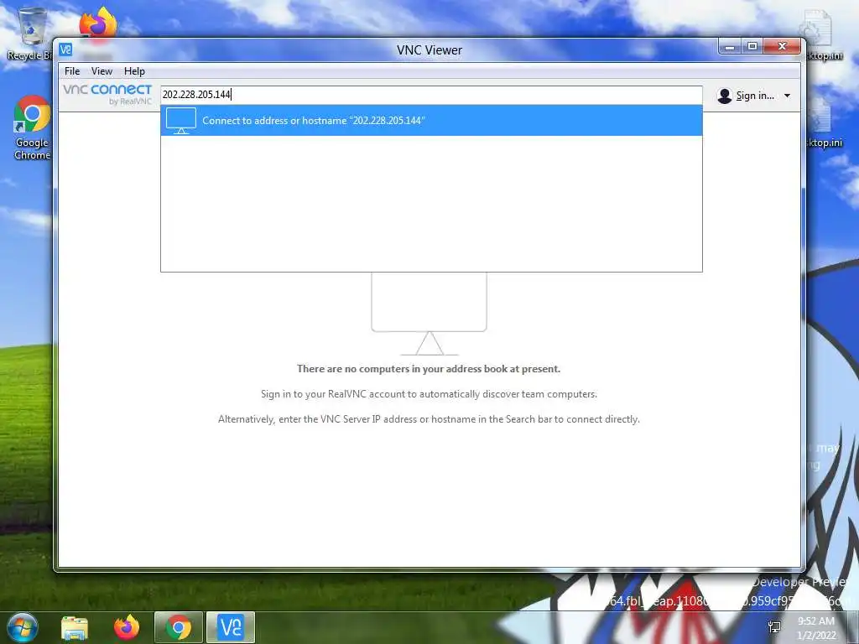Open the File menu
859x644 pixels.
(72, 71)
